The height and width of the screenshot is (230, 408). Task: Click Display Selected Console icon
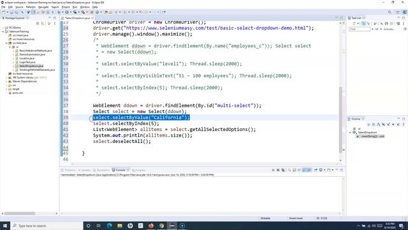(321, 170)
